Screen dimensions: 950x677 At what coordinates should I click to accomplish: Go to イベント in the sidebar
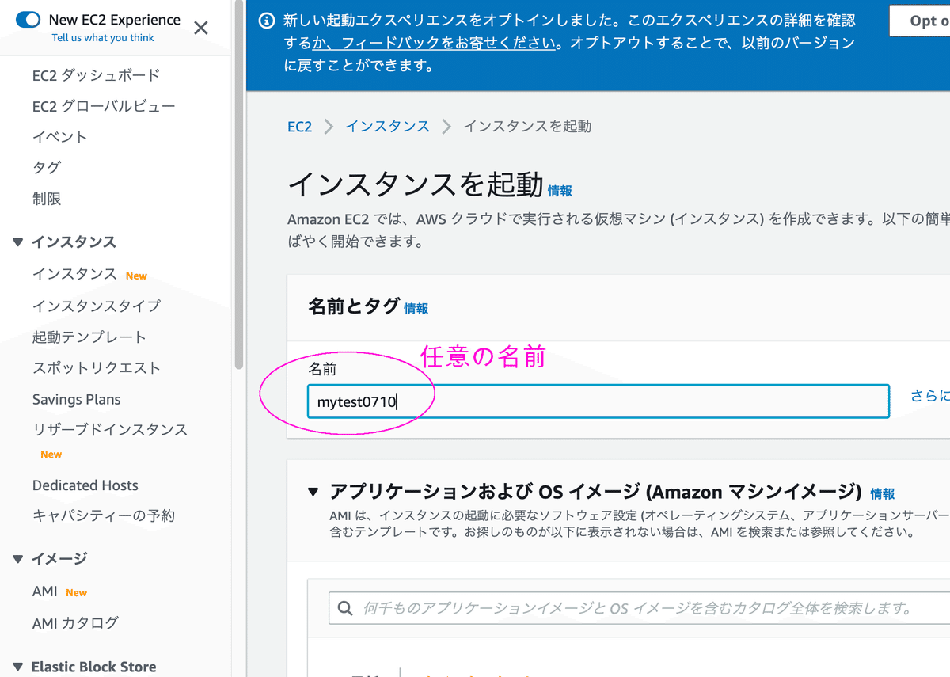tap(60, 137)
